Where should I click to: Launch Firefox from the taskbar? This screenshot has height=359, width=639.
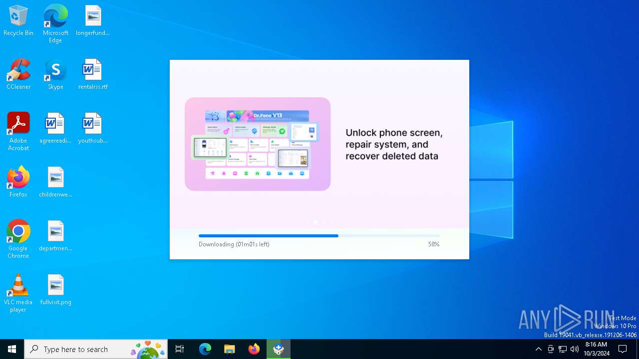coord(254,349)
